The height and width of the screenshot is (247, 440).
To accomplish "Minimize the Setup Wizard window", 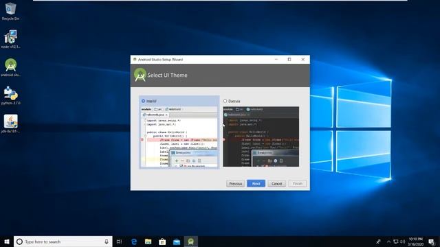I will tap(276, 60).
